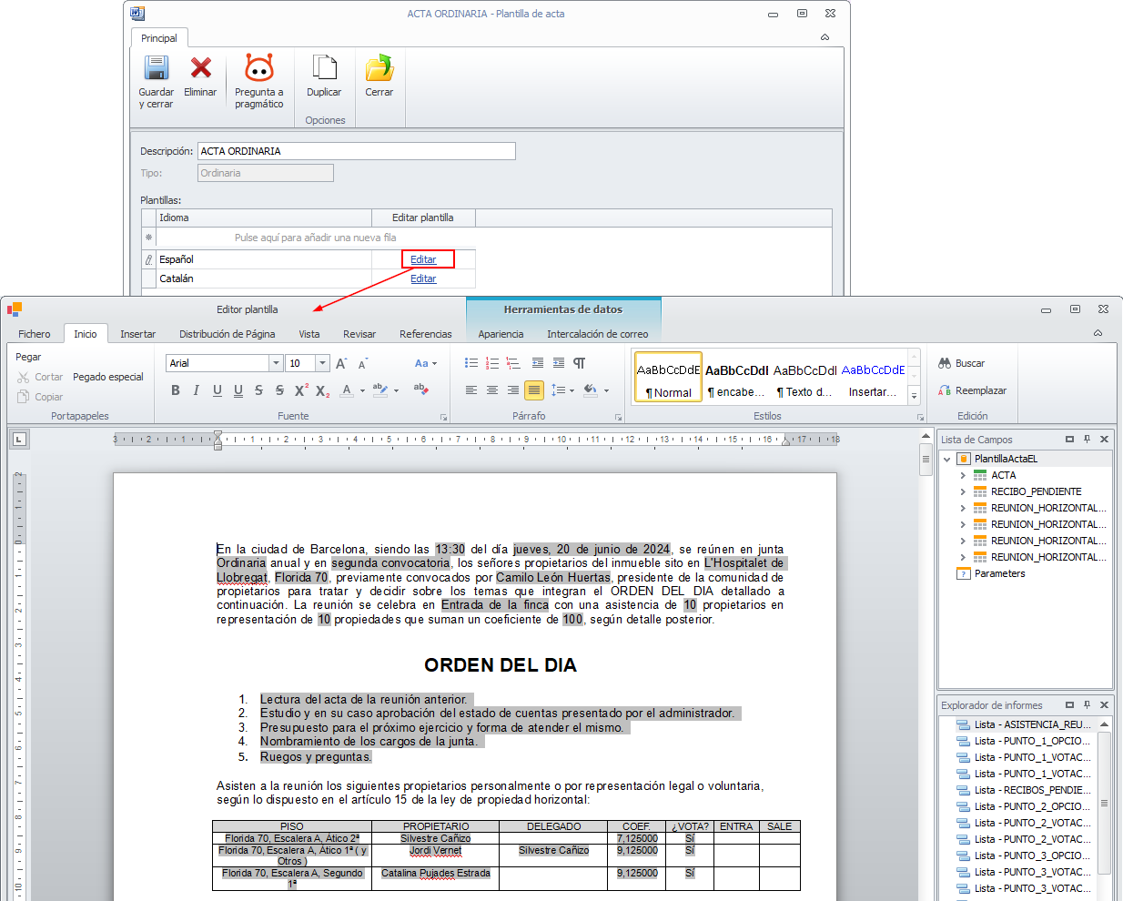This screenshot has width=1123, height=901.
Task: Toggle double underline formatting
Action: point(238,390)
